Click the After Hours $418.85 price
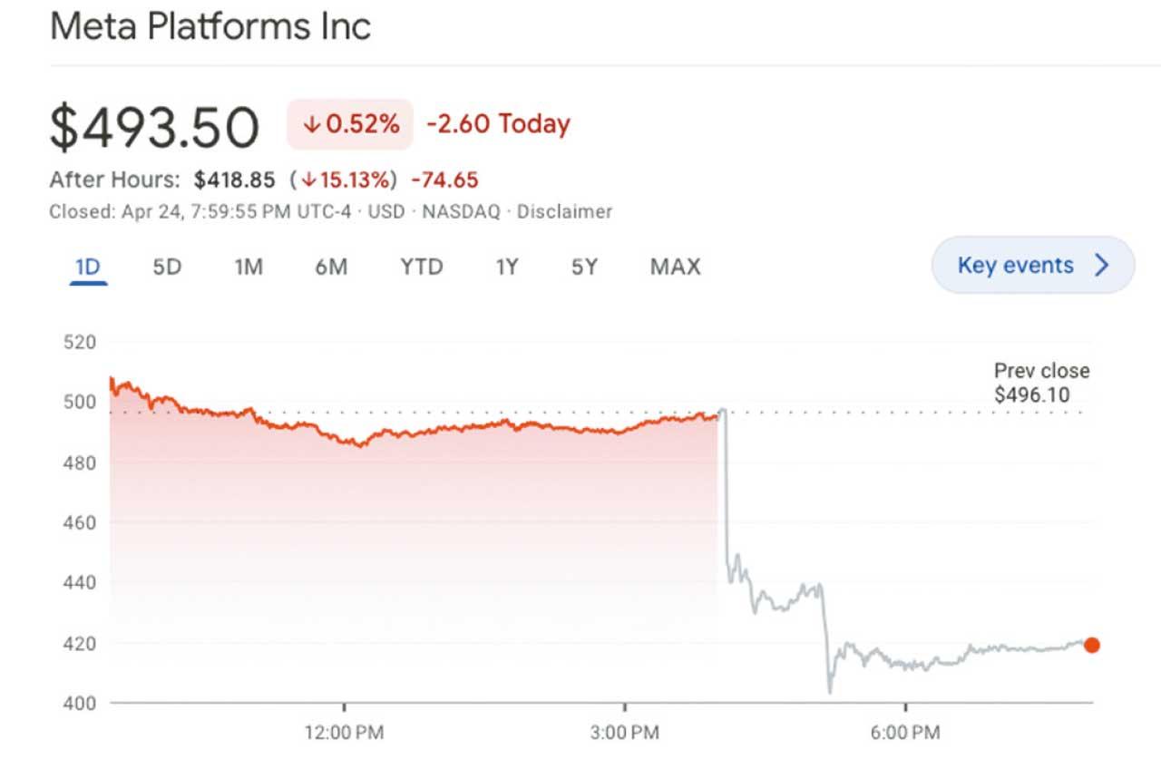The width and height of the screenshot is (1161, 759). 234,180
